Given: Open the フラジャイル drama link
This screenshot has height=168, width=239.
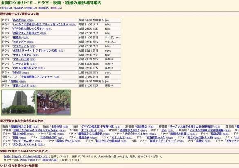Looking at the screenshot, I should tap(21, 46).
